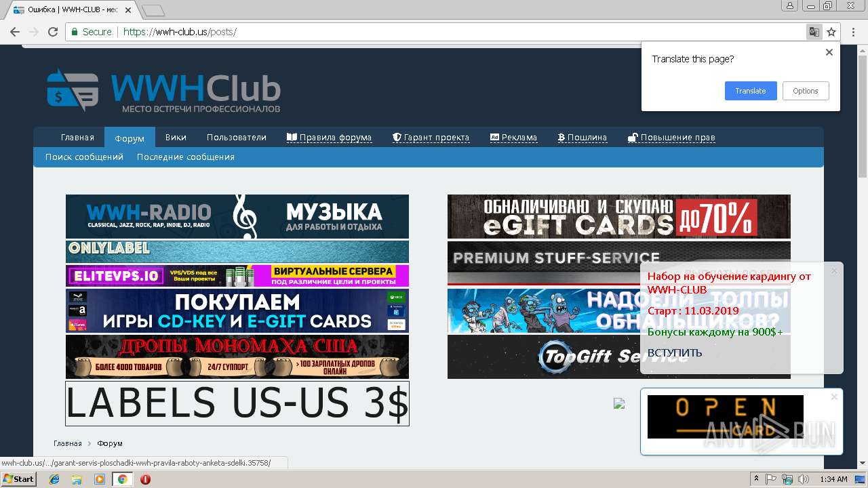Close the OPEN CARD notification popup

(x=834, y=396)
